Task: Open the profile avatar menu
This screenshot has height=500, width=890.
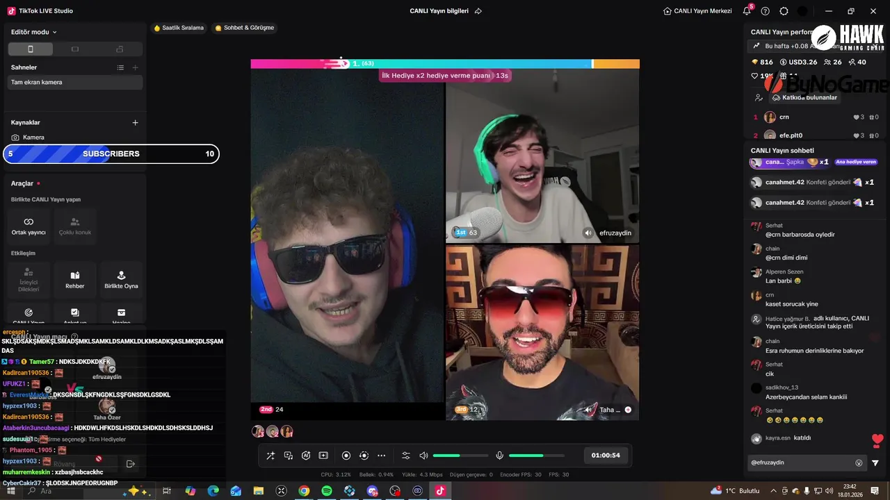Action: [803, 11]
